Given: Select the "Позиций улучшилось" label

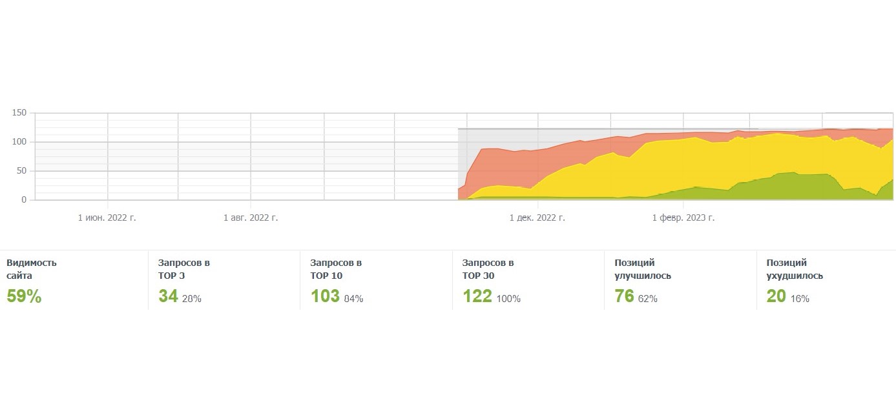Looking at the screenshot, I should click(643, 269).
